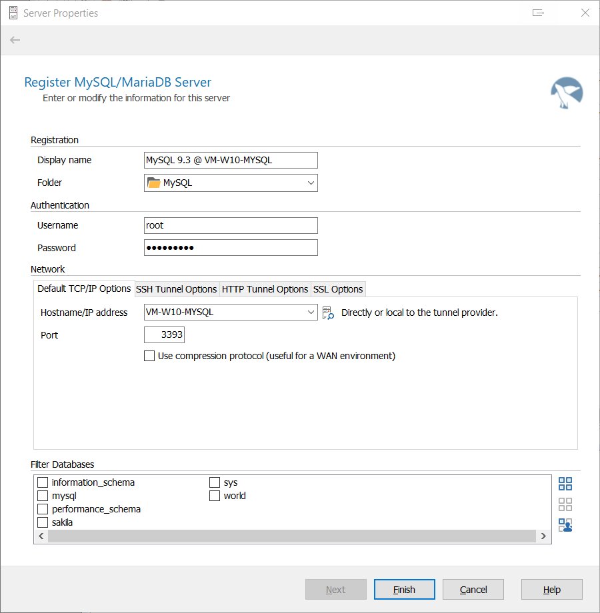Select the HTTP Tunnel Options tab
This screenshot has height=613, width=600.
pyautogui.click(x=265, y=289)
